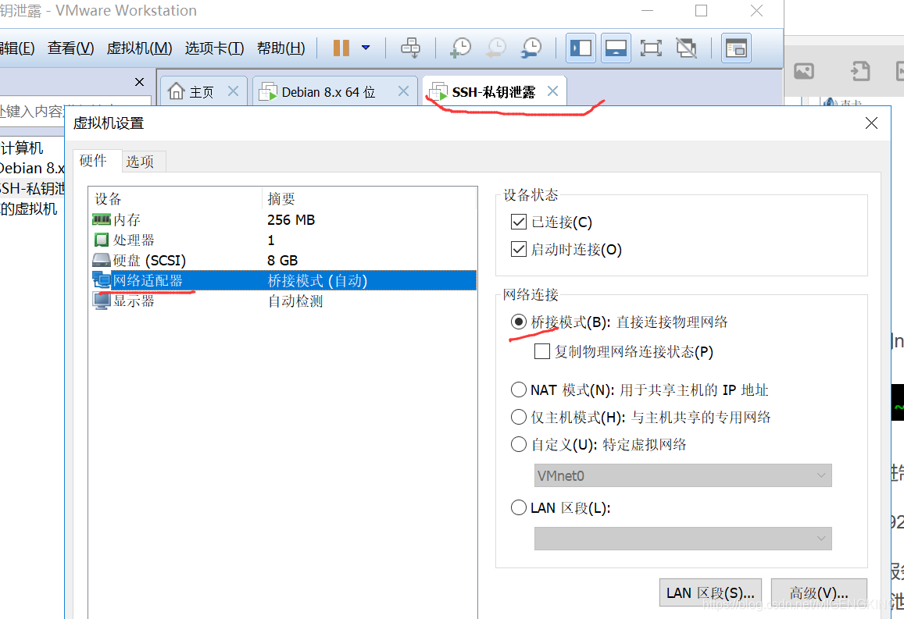Toggle the thumbnail bar view icon

tap(616, 48)
